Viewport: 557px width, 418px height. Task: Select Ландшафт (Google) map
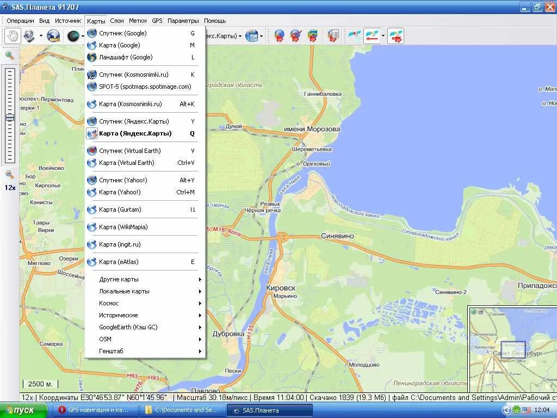pyautogui.click(x=145, y=57)
